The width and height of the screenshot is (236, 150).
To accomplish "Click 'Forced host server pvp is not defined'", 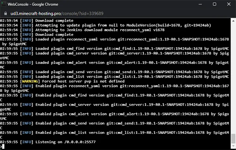I will (x=83, y=81).
